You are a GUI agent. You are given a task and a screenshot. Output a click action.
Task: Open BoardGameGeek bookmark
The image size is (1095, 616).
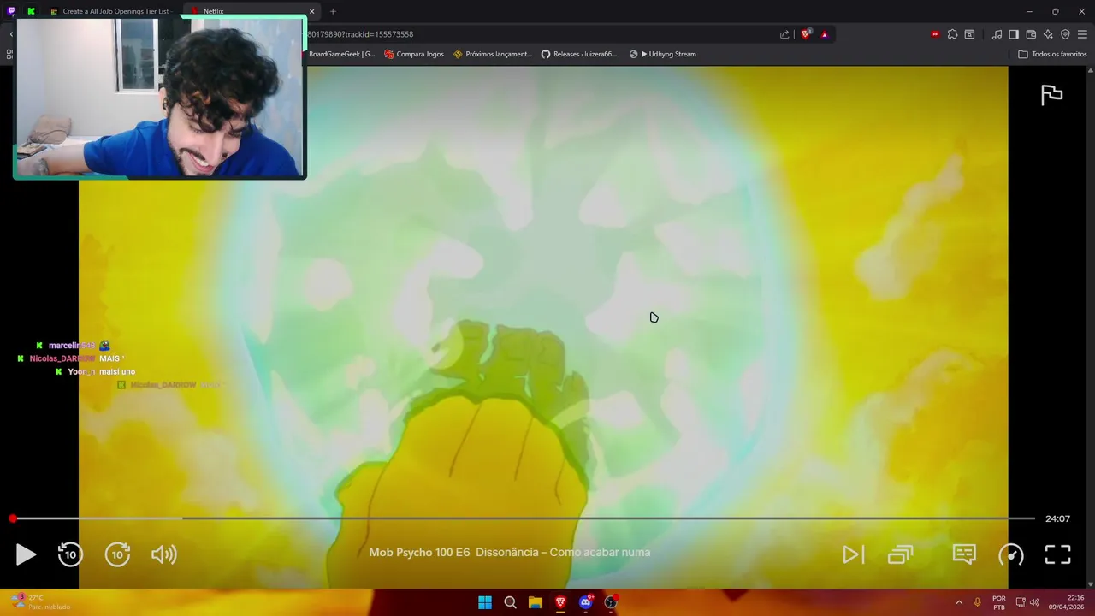pos(341,54)
